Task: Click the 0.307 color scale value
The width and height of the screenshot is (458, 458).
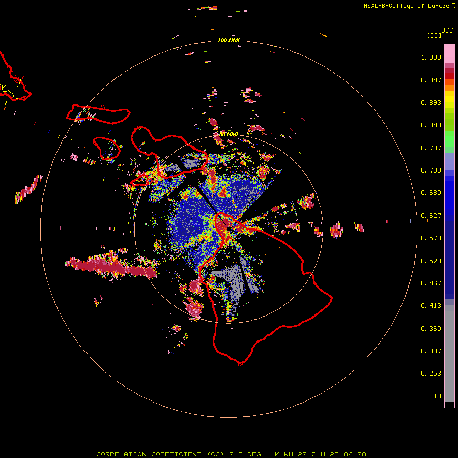Action: click(431, 351)
